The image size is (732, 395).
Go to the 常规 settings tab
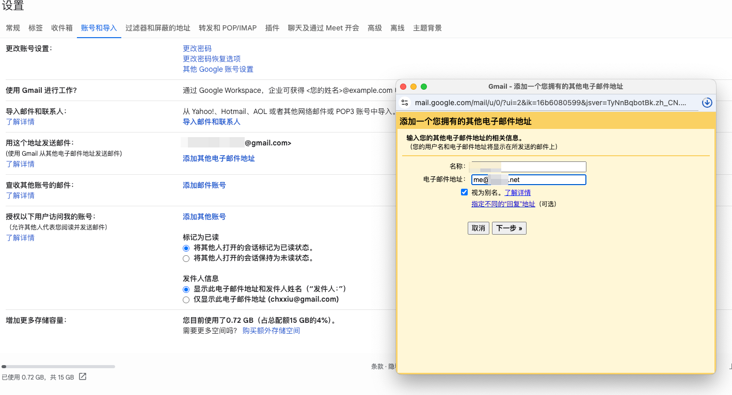(x=13, y=28)
